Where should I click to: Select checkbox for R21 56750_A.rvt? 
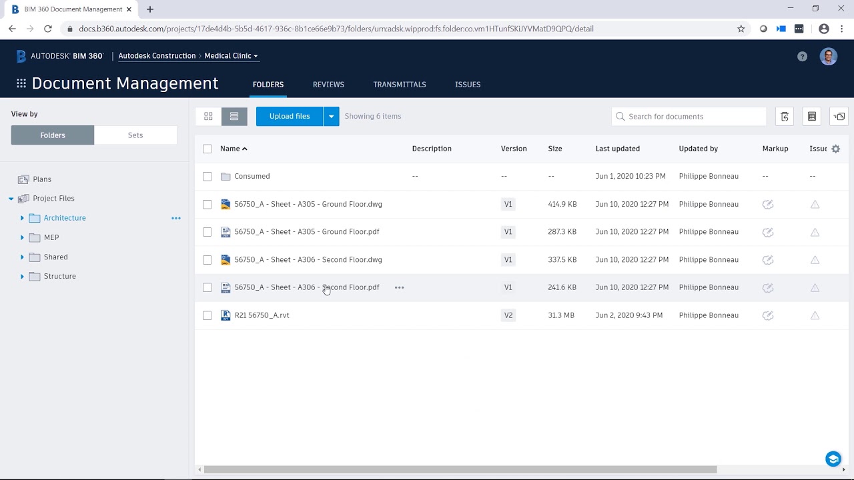207,315
